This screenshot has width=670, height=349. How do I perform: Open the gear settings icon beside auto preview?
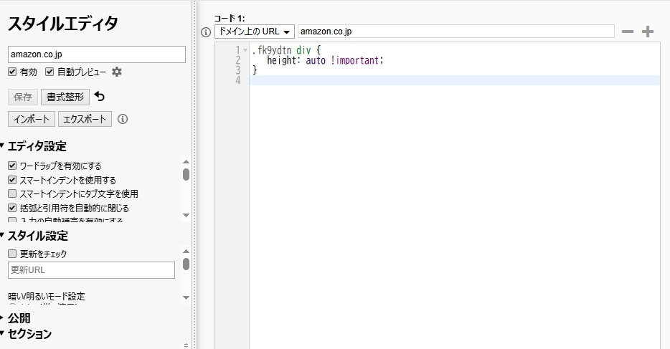(117, 72)
